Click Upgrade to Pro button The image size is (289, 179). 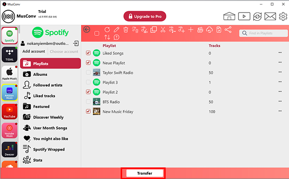[x=144, y=16]
